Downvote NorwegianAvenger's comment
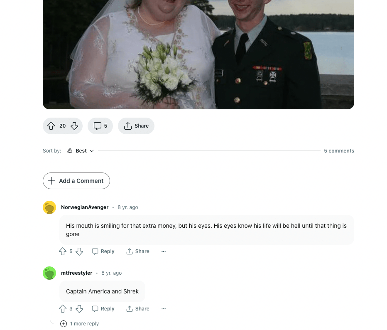The image size is (387, 330). tap(79, 251)
